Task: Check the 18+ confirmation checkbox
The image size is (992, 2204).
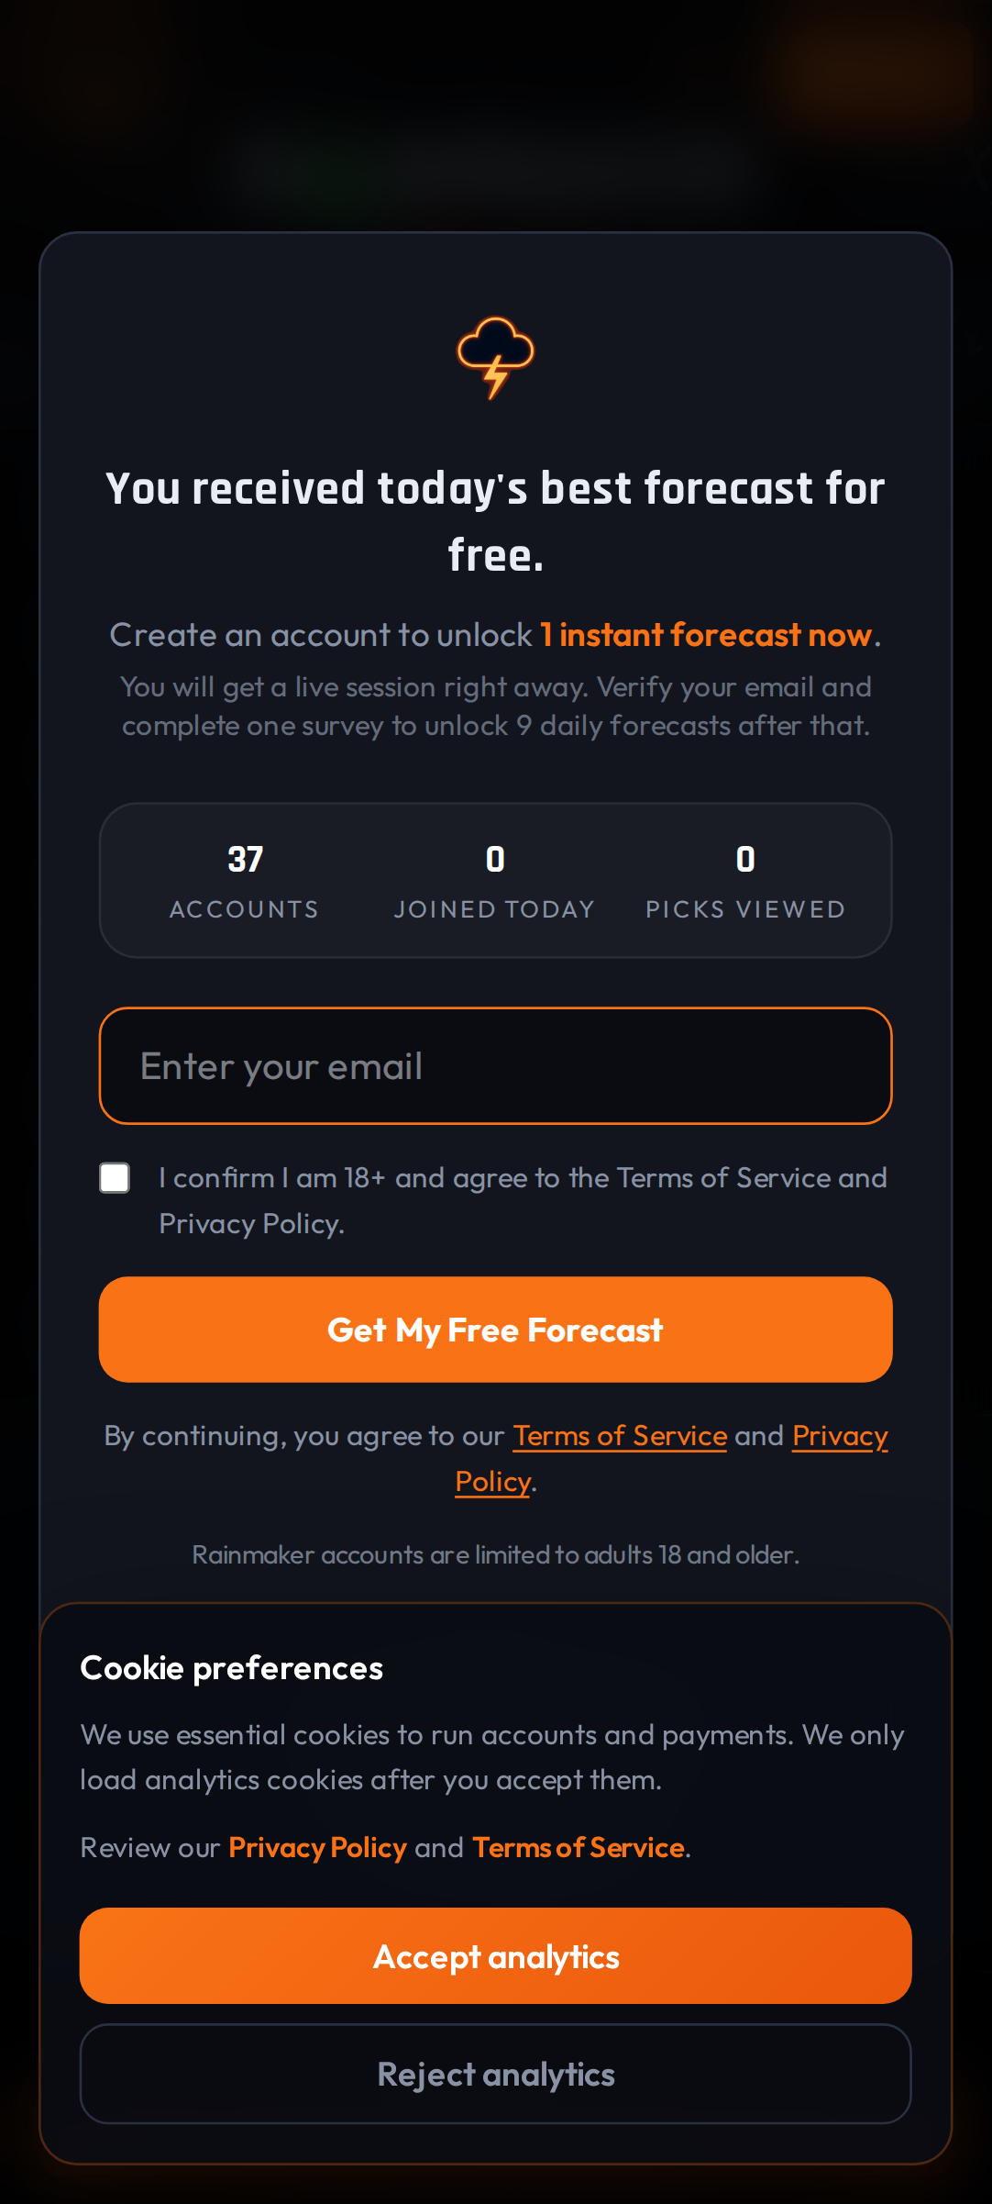Action: tap(115, 1178)
